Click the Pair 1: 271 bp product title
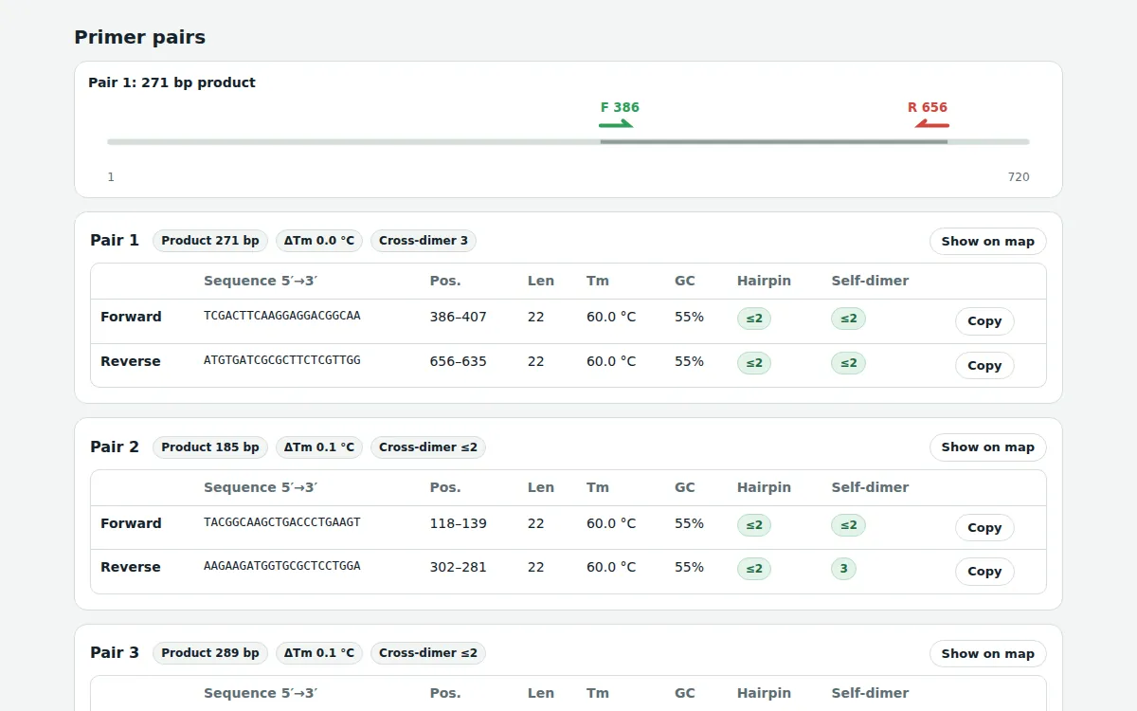Screen dimensions: 1137x711 pos(171,82)
